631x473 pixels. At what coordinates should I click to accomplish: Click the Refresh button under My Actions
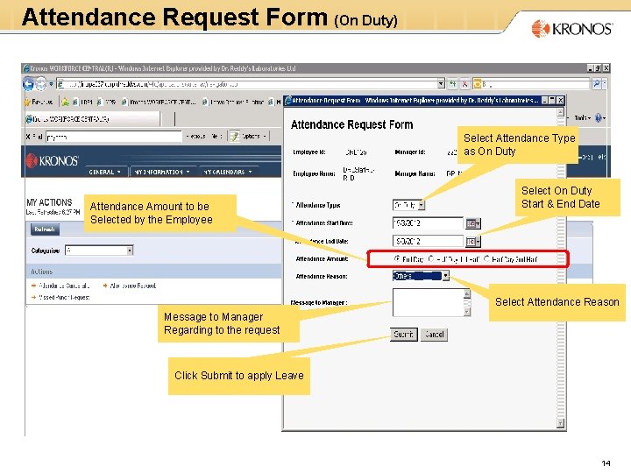45,229
